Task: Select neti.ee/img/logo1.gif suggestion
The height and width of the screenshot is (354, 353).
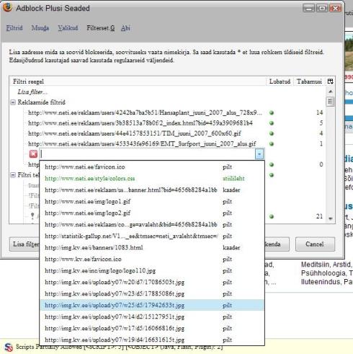Action: coord(152,202)
